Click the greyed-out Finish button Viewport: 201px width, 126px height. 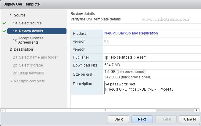[x=166, y=119]
